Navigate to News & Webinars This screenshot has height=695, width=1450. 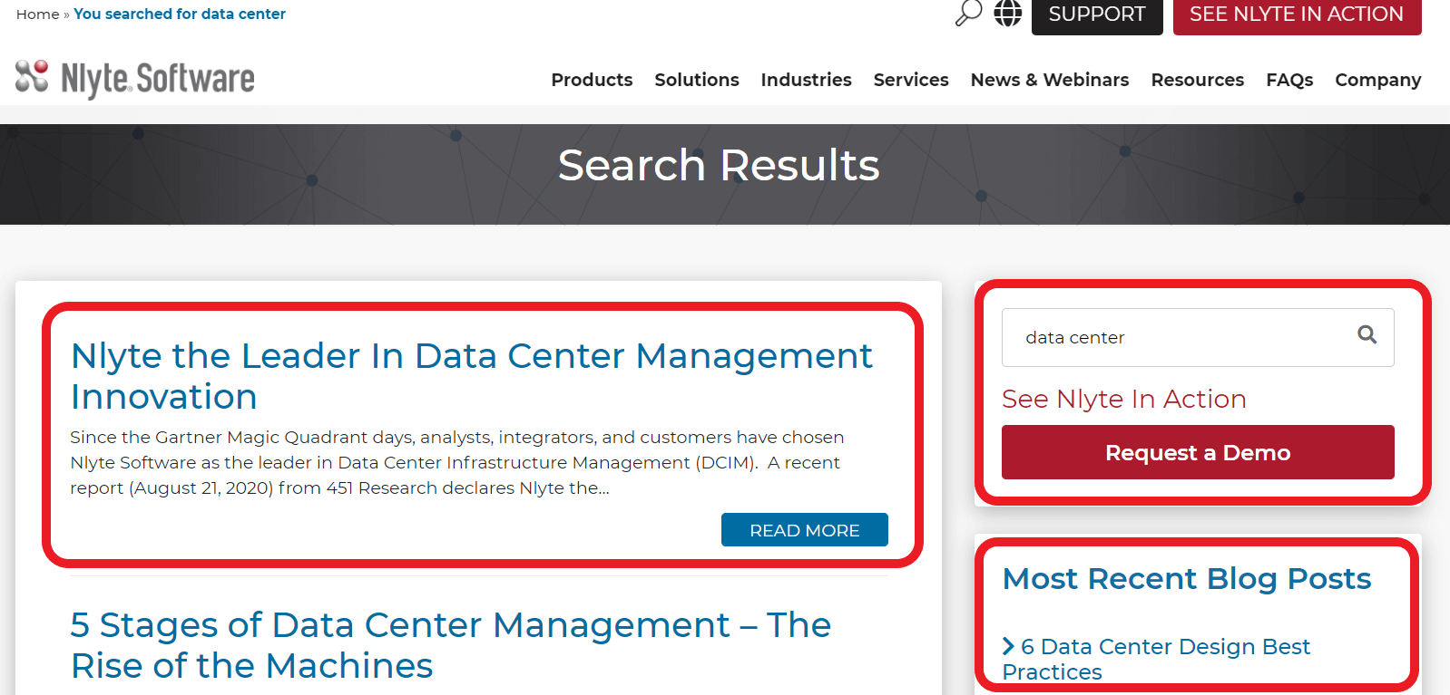click(x=1049, y=80)
